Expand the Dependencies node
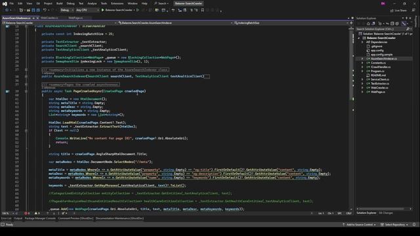Image resolution: width=420 pixels, height=236 pixels. click(x=362, y=42)
